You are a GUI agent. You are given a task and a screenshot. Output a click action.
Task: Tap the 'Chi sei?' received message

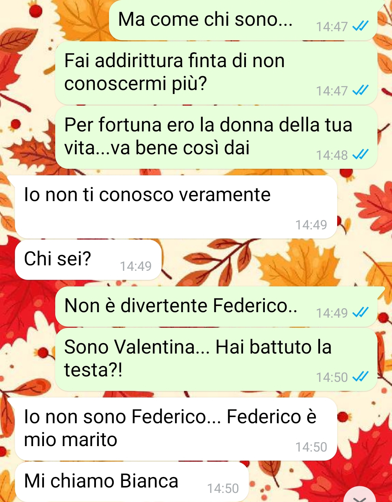[88, 260]
